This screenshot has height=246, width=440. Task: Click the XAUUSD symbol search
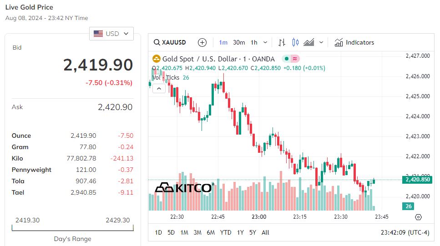pyautogui.click(x=170, y=42)
